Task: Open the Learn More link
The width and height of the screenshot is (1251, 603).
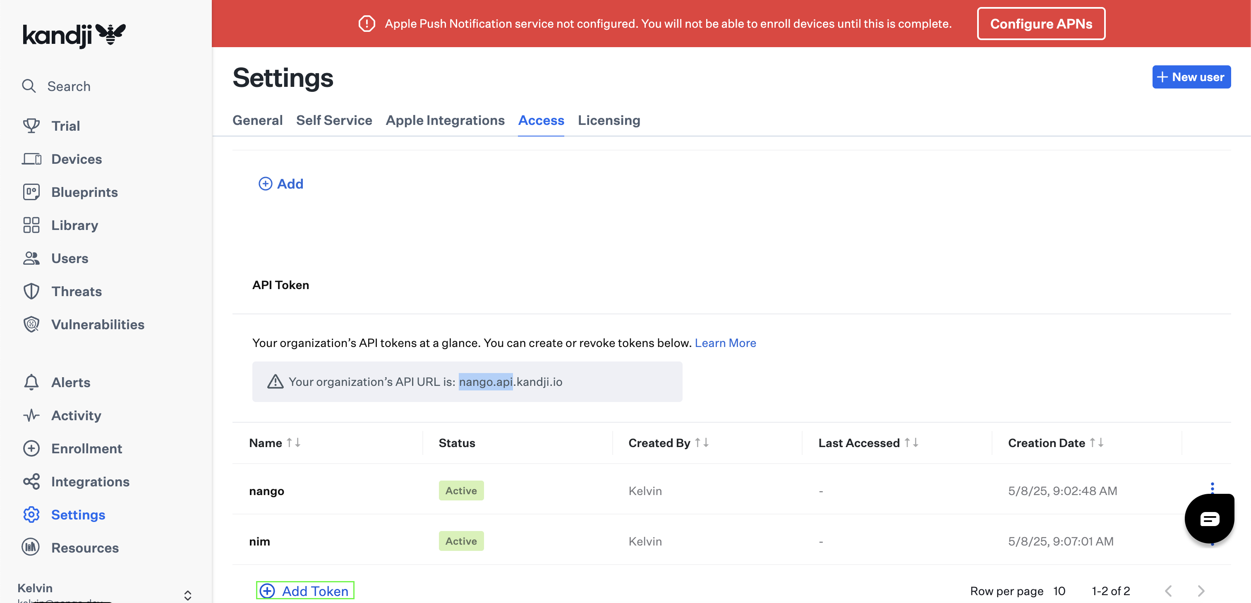Action: pos(725,343)
